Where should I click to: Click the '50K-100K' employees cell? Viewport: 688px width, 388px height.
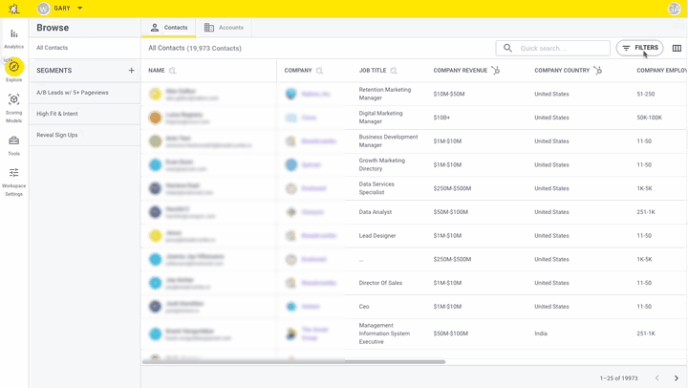650,118
